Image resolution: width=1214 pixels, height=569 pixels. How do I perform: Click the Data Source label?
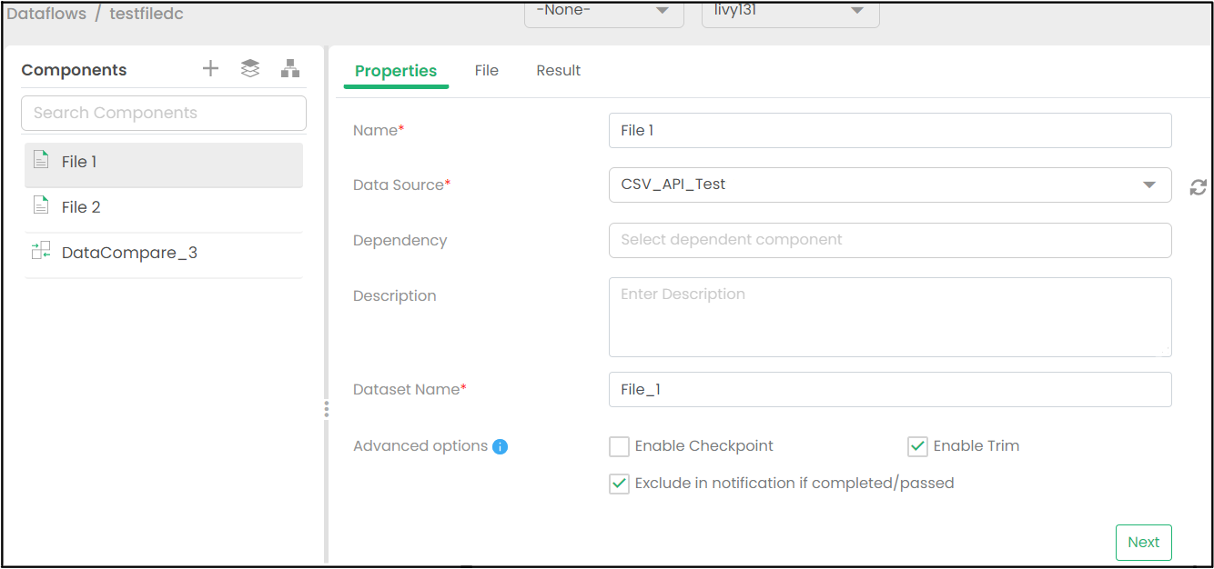pos(401,185)
